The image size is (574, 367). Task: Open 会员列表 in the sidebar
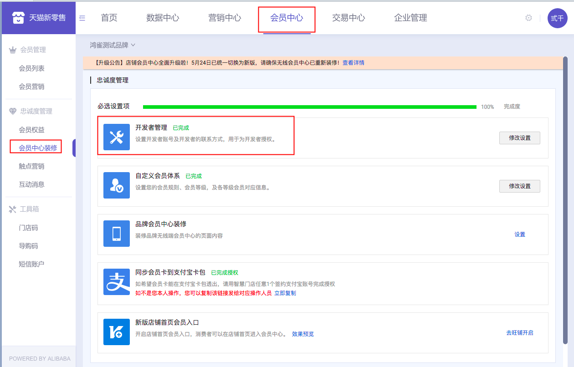31,68
